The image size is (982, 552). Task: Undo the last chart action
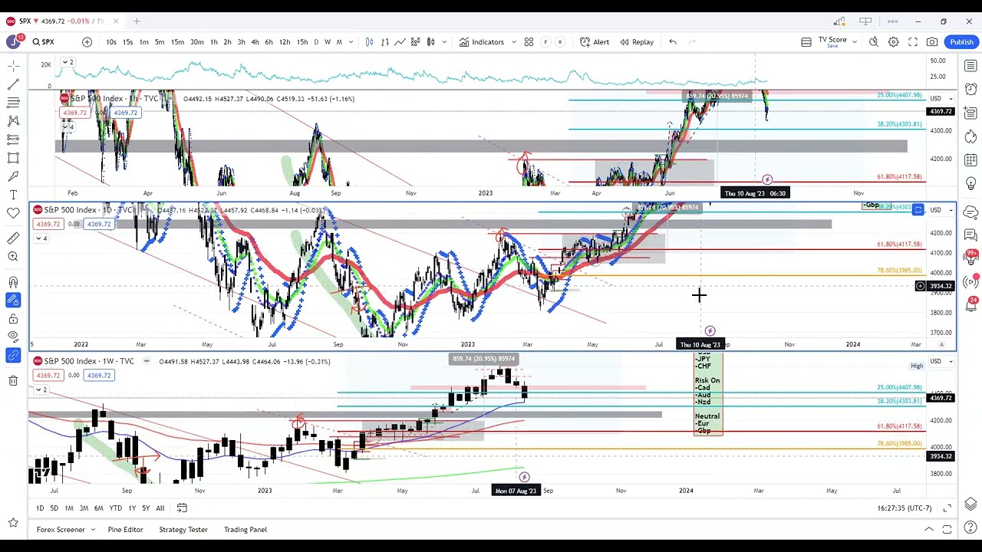[673, 42]
